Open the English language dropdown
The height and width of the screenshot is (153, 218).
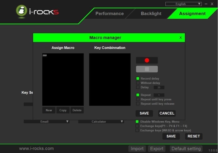[183, 4]
